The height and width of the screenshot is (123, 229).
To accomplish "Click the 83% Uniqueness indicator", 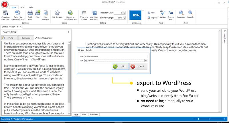I will (x=137, y=15).
